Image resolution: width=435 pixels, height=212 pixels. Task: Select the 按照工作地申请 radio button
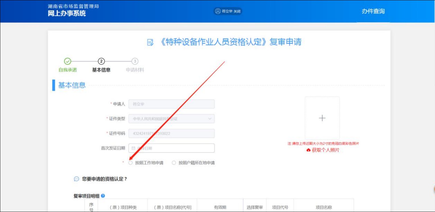tap(131, 163)
